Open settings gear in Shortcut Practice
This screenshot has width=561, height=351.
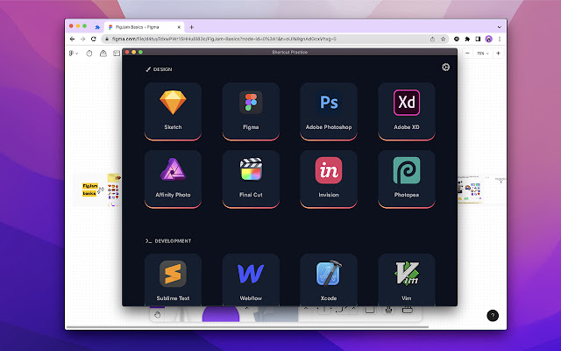click(445, 68)
